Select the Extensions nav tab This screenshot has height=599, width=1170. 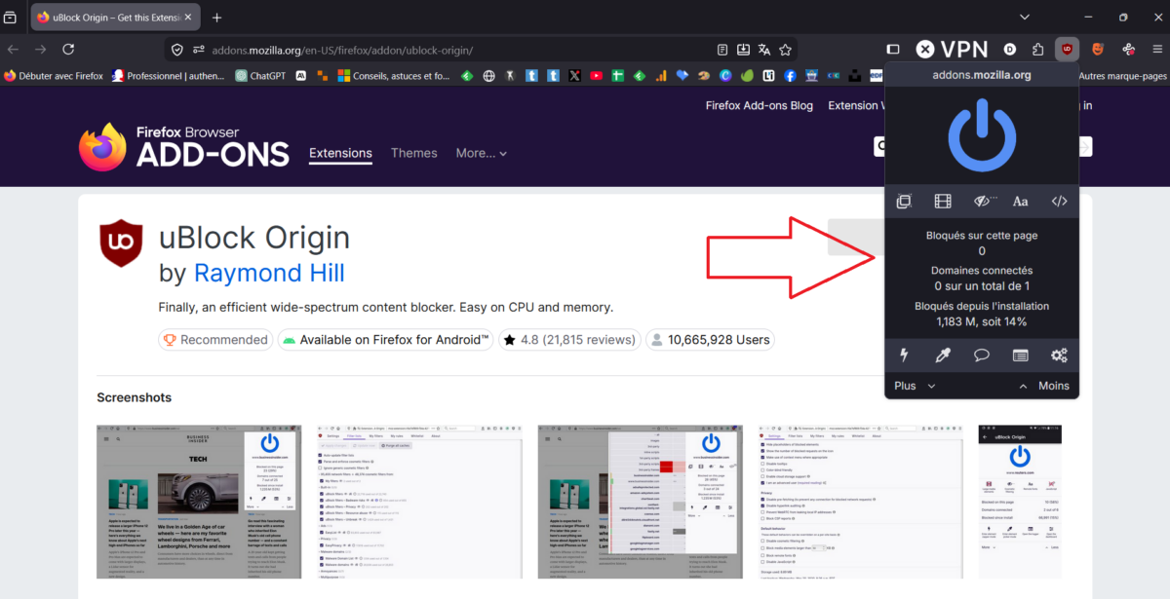tap(340, 153)
